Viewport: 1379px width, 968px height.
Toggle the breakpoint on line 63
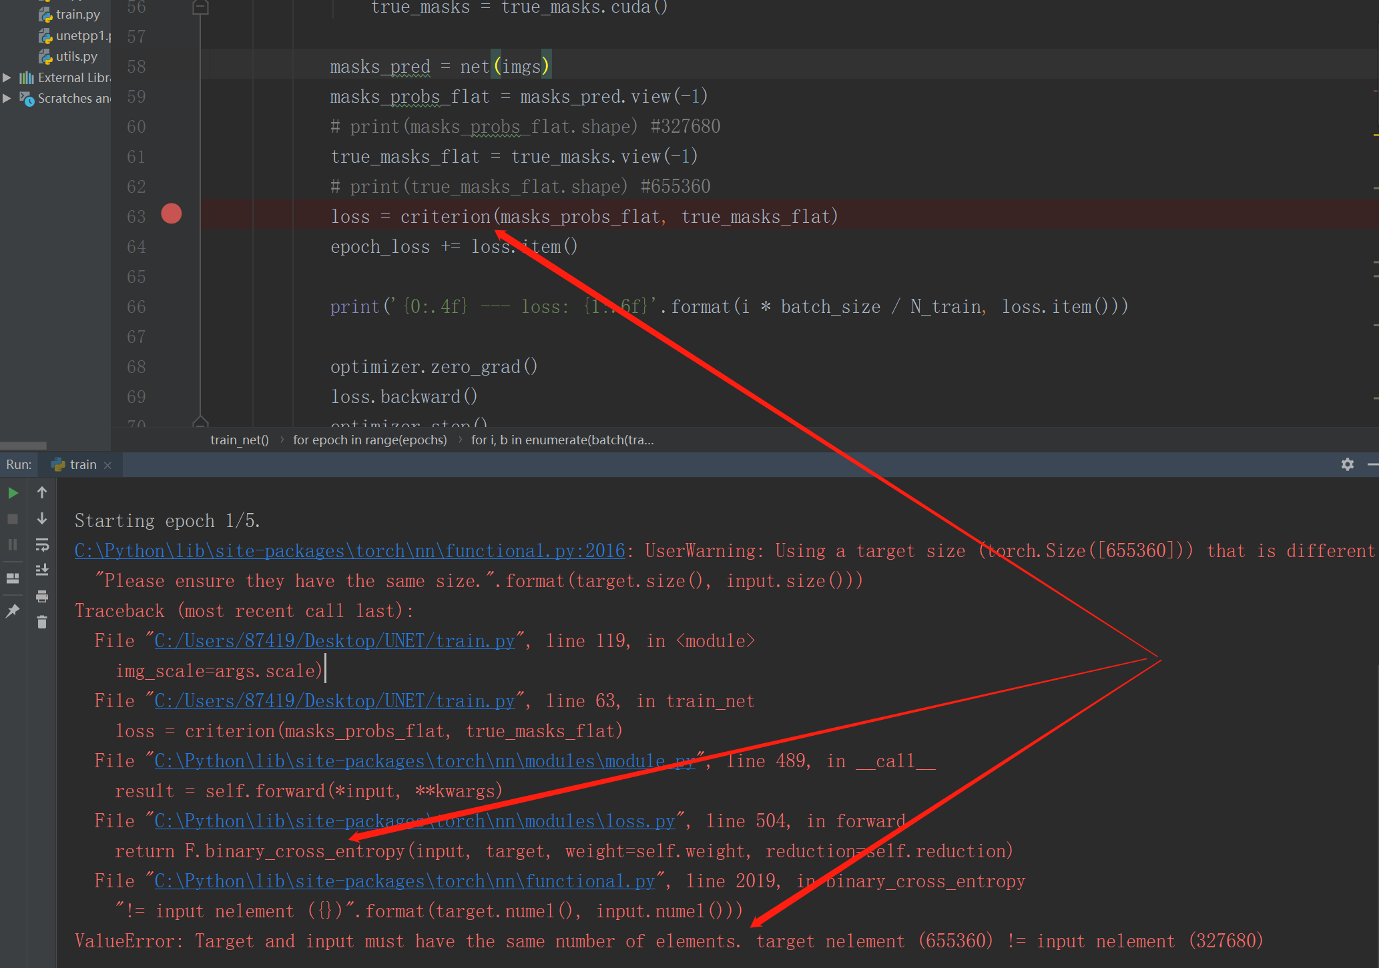point(172,214)
